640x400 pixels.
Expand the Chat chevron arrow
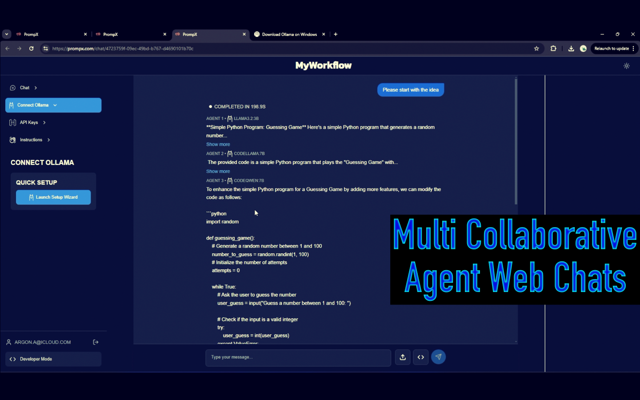coord(36,88)
